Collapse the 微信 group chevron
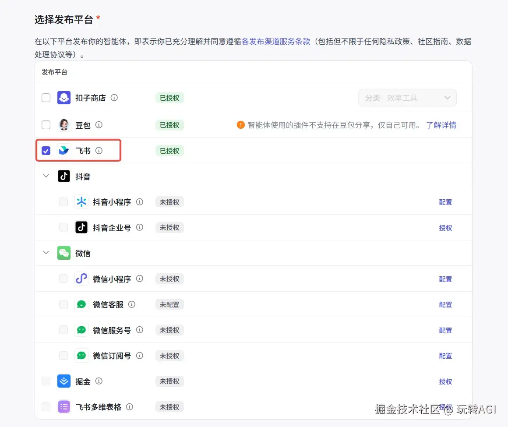Screen dimensions: 508x427 (46, 252)
